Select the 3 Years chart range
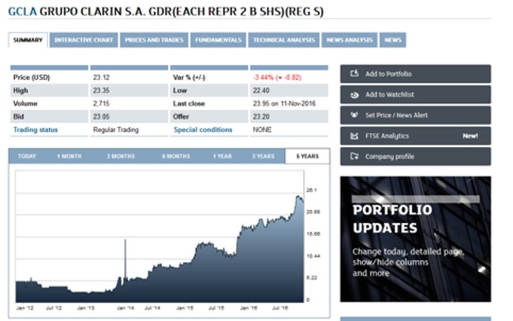This screenshot has height=321, width=513. coord(263,156)
